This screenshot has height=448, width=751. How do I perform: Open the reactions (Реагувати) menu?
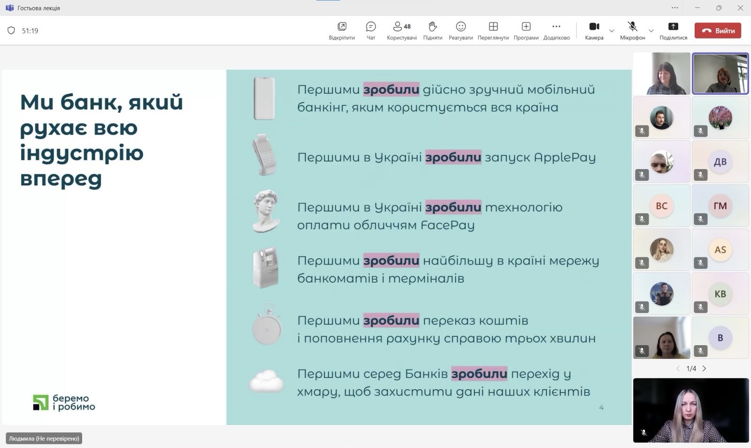460,31
